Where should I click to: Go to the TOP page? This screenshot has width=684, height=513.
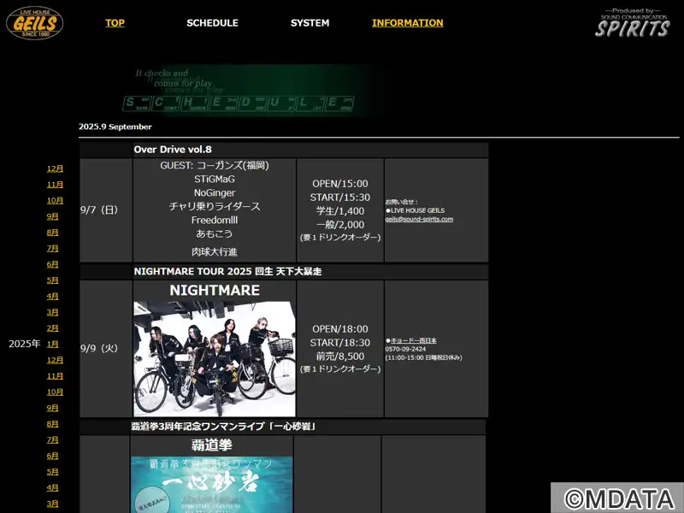(x=115, y=23)
